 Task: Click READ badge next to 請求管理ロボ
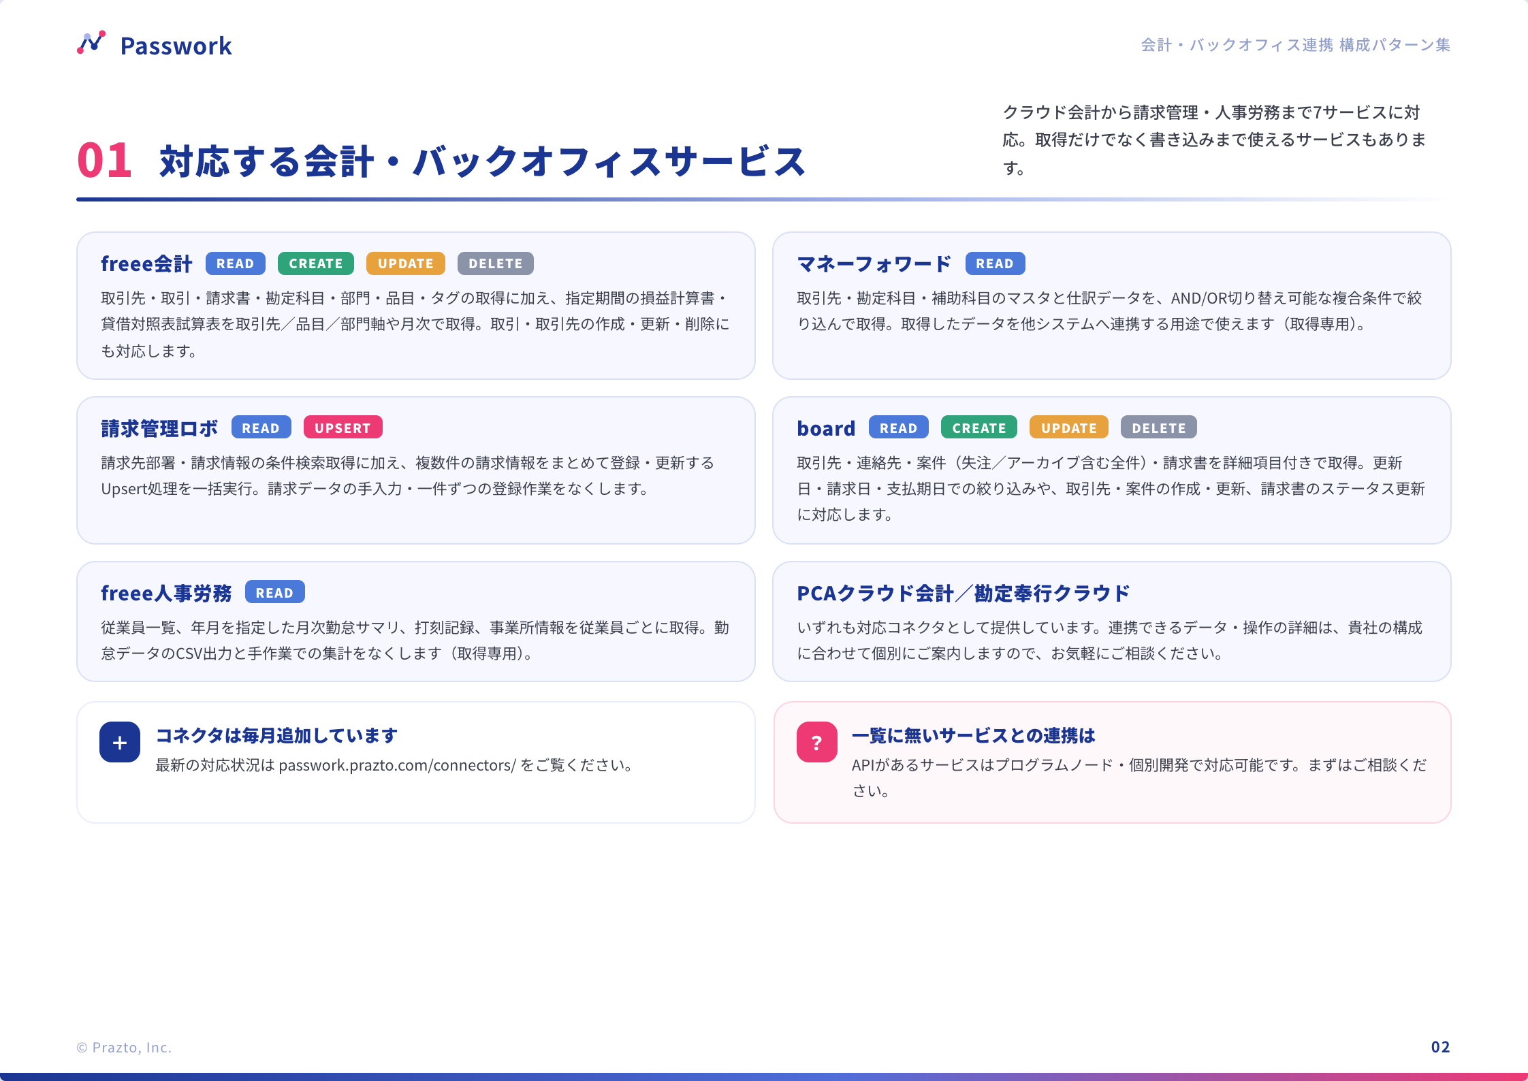pos(261,428)
